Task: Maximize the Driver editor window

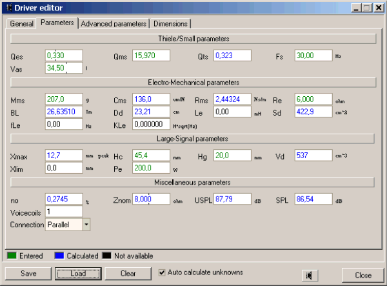Action: [366, 8]
